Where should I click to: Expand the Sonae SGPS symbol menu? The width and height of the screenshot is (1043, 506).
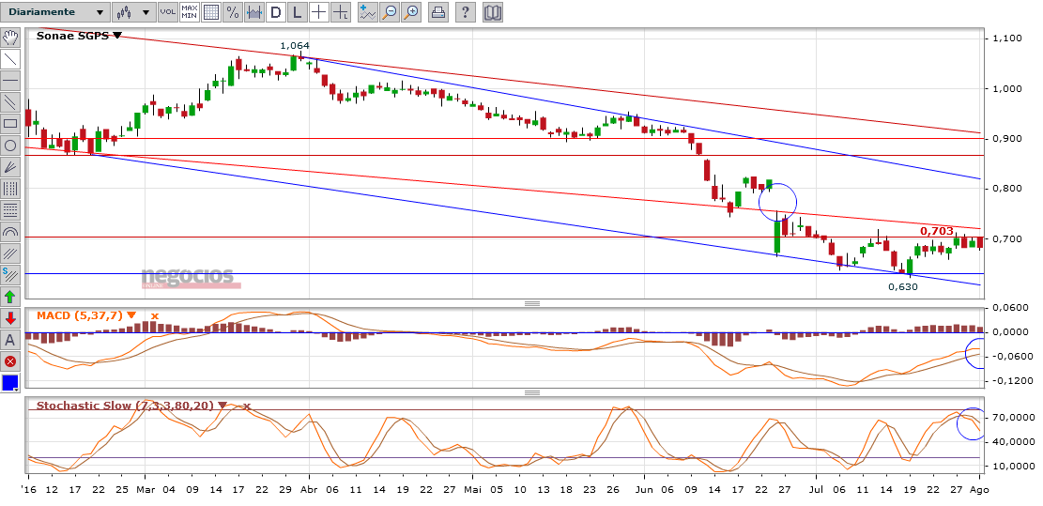[x=117, y=37]
